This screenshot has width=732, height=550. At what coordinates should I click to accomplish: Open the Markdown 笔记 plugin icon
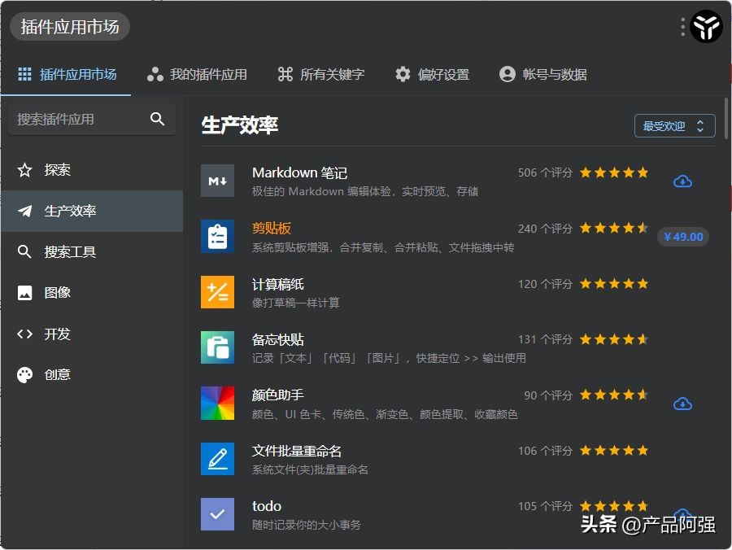(x=217, y=181)
